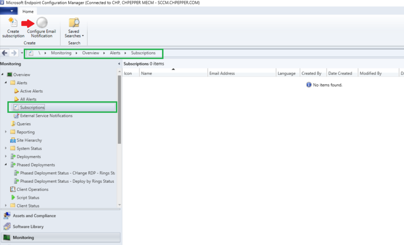Image resolution: width=404 pixels, height=245 pixels.
Task: Click the tree scrollbar down arrow
Action: 119,205
